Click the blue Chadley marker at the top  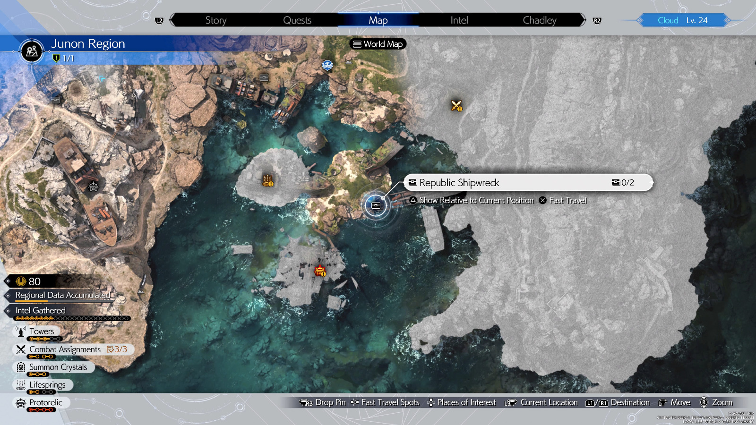click(326, 66)
